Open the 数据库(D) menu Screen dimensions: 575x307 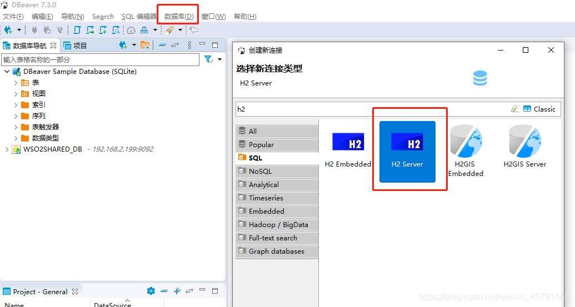(178, 17)
